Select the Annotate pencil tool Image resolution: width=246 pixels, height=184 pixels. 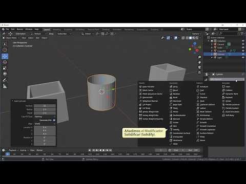[5, 80]
